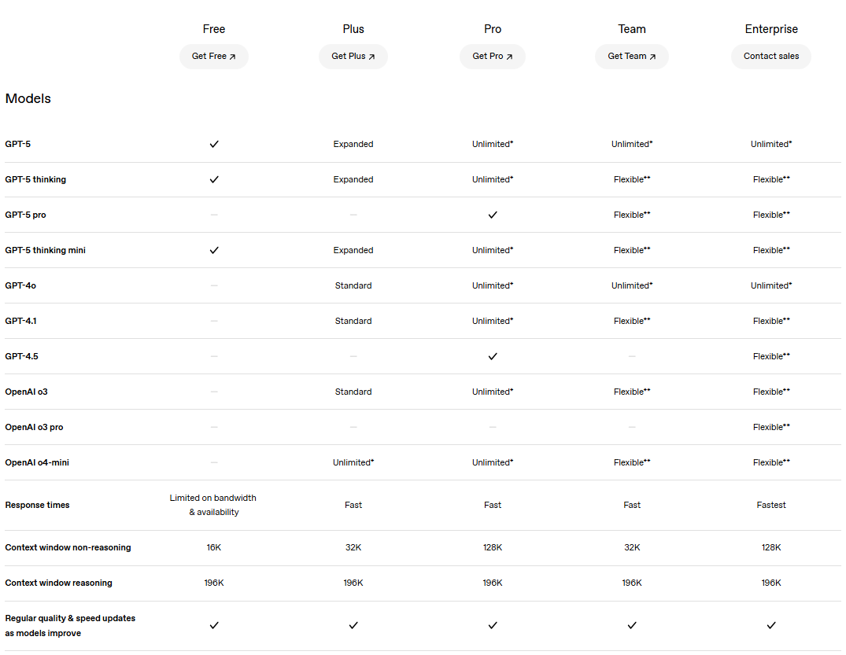Click the Get Team button
The width and height of the screenshot is (846, 655).
631,57
